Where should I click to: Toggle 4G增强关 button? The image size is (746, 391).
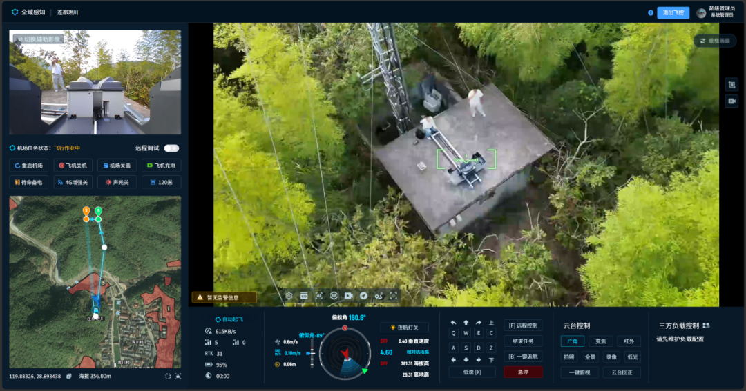(x=73, y=182)
